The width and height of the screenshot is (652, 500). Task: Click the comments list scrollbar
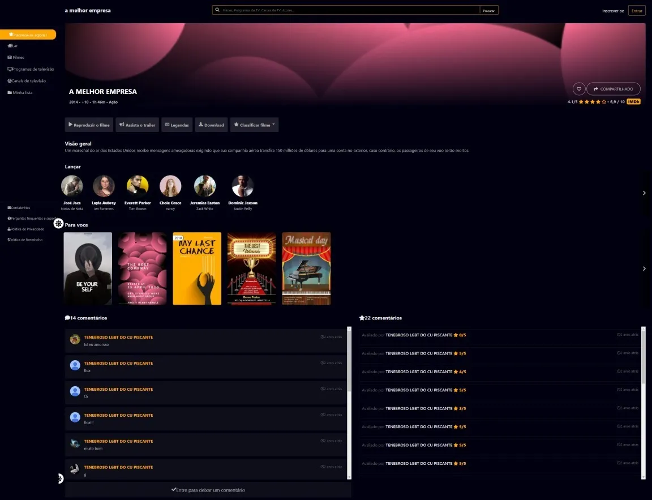(x=349, y=403)
